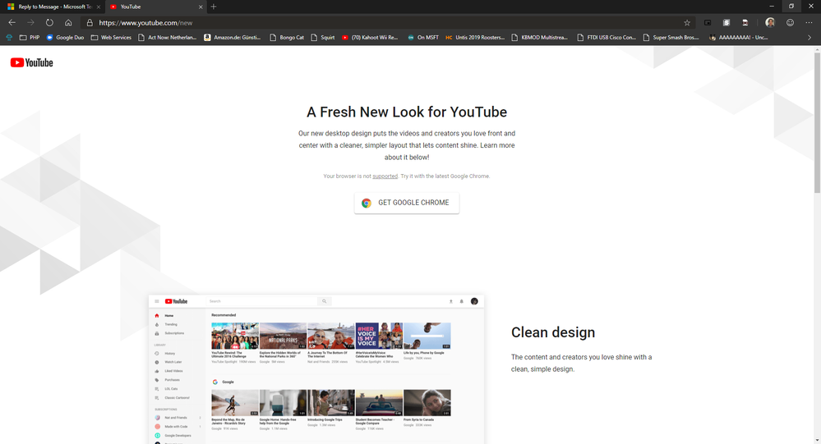The width and height of the screenshot is (821, 444).
Task: Click the first teal bookmark icon
Action: coord(9,37)
